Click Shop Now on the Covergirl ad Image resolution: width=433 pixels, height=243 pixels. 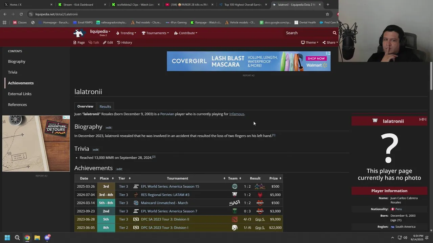[x=316, y=58]
